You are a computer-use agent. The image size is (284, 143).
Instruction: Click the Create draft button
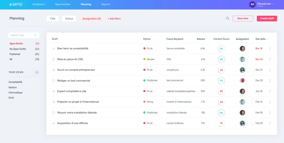click(267, 18)
